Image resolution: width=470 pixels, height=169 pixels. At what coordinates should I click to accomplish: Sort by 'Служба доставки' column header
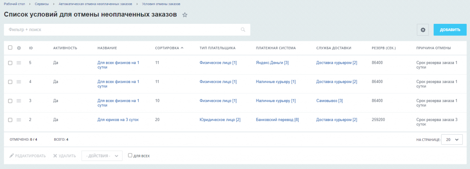(x=334, y=48)
